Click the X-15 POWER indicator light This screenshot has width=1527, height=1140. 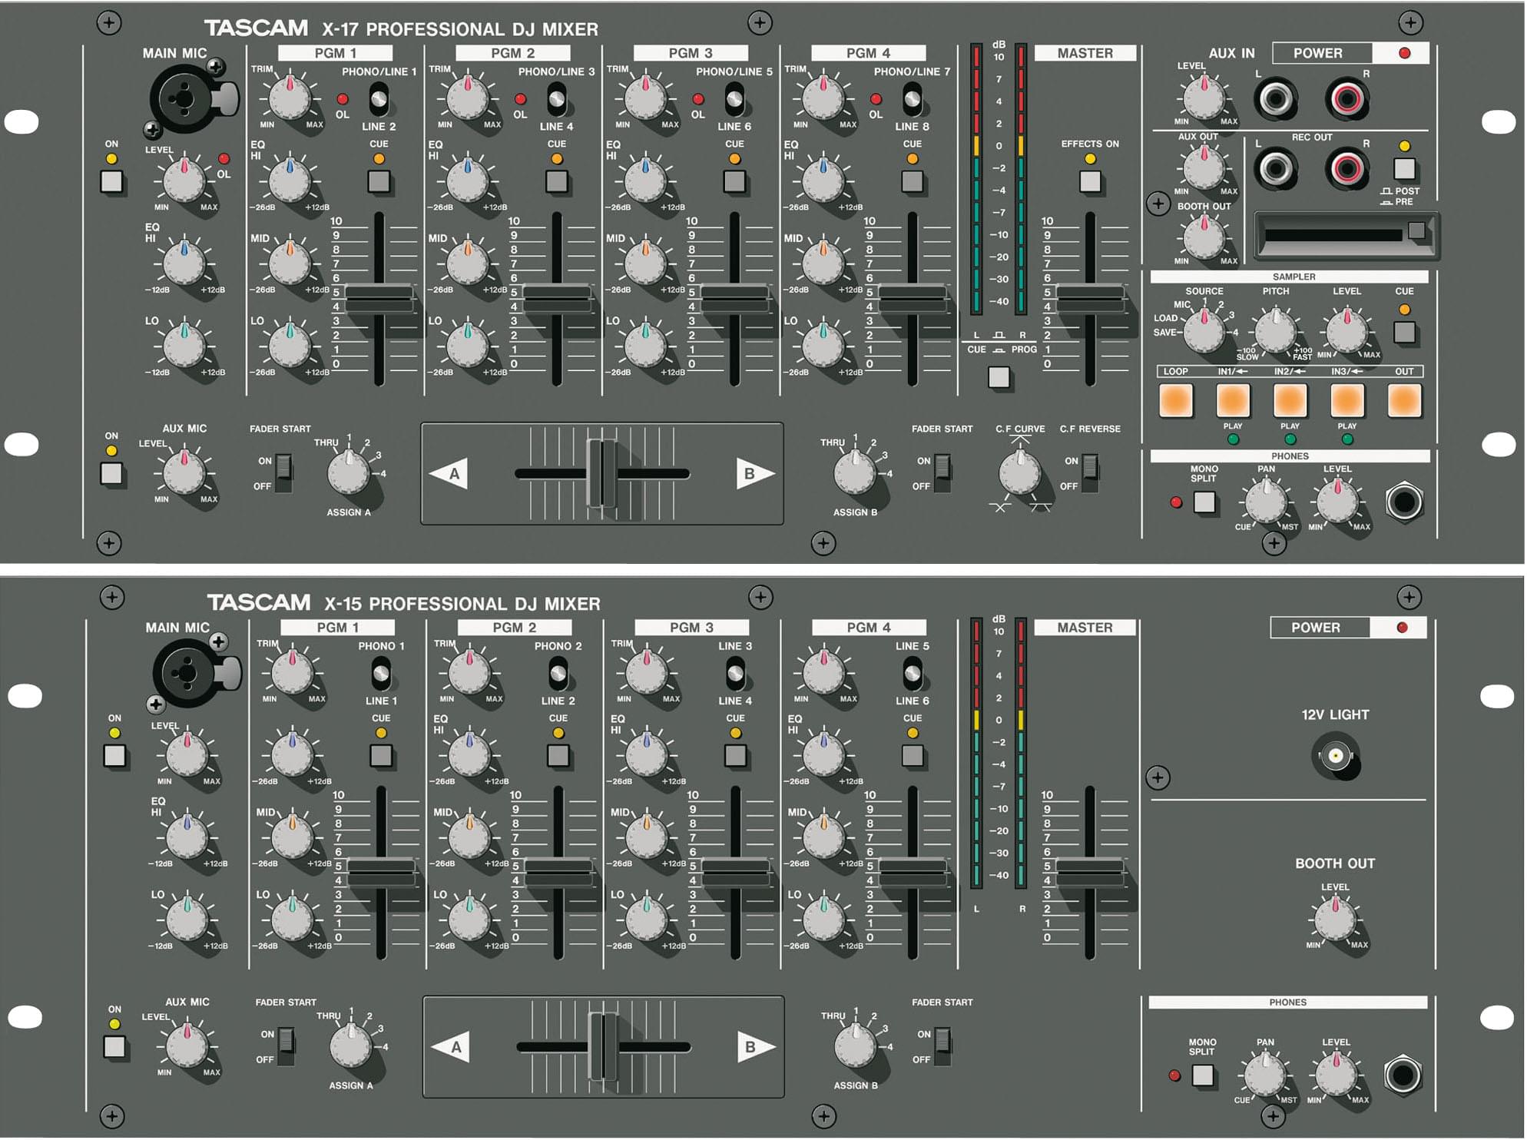pos(1402,628)
